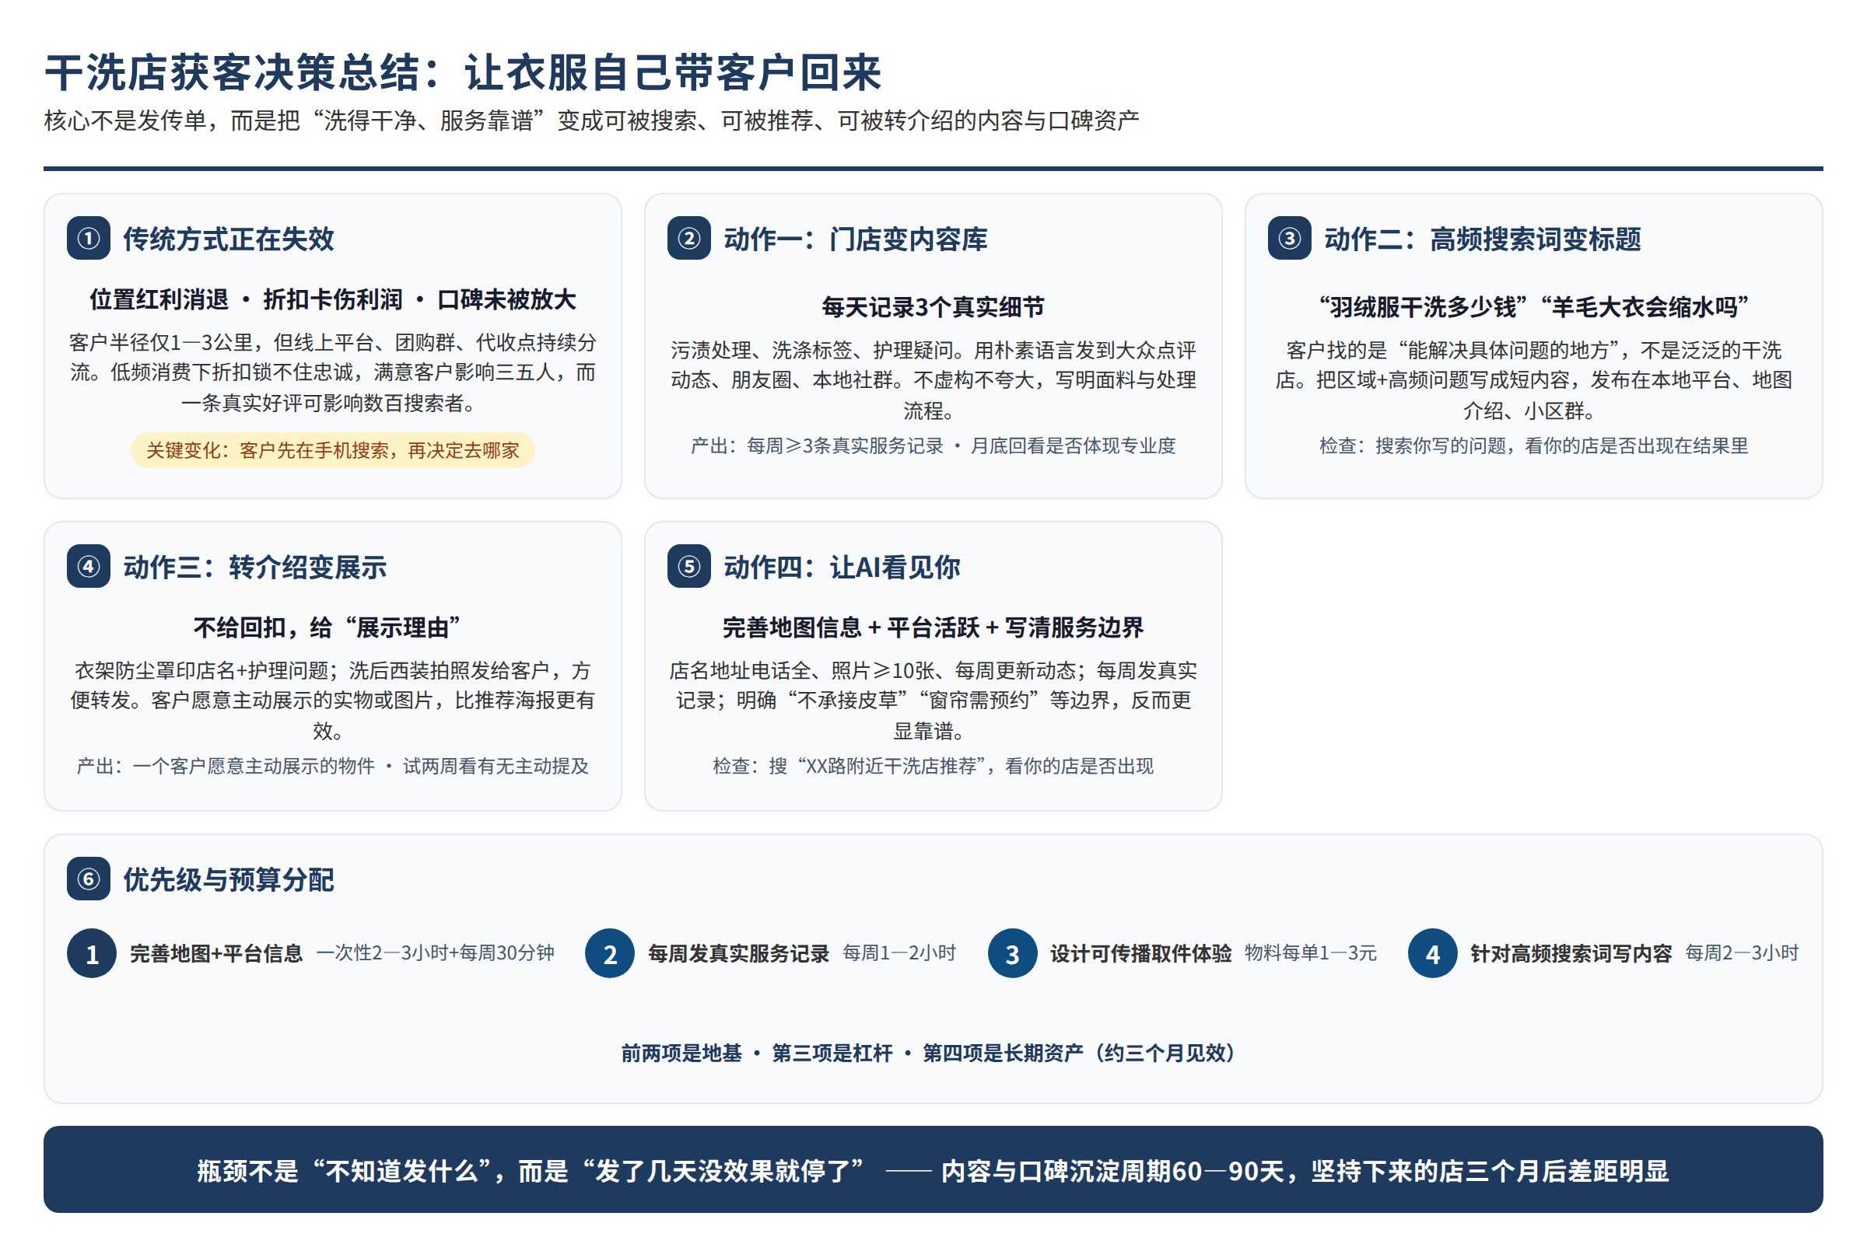Click the bold line 每天记录3个真实细节

point(933,307)
